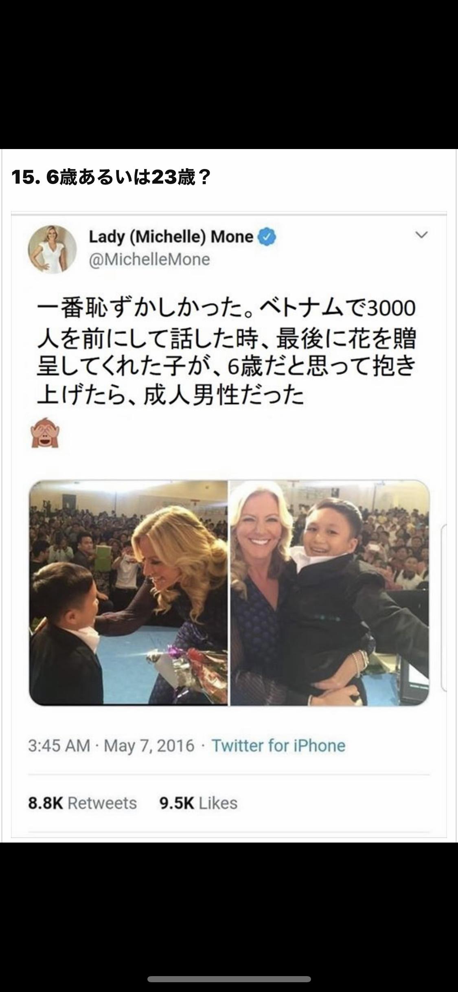
Task: Tap the heading 15. 6歳あるいは23歳？
Action: coord(111,177)
